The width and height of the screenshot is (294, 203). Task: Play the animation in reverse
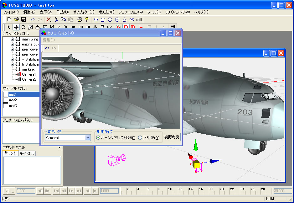[x=87, y=191]
